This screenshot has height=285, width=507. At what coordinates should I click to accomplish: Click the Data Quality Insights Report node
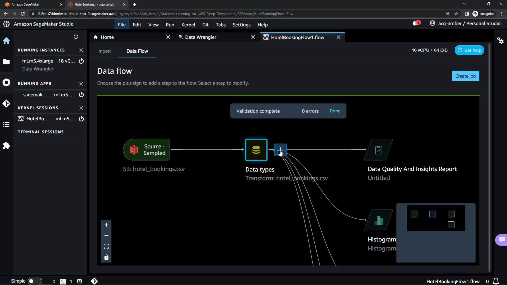click(x=379, y=150)
